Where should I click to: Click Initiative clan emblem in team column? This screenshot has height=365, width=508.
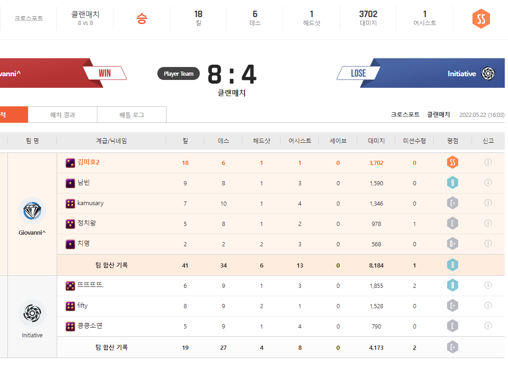coord(32,313)
